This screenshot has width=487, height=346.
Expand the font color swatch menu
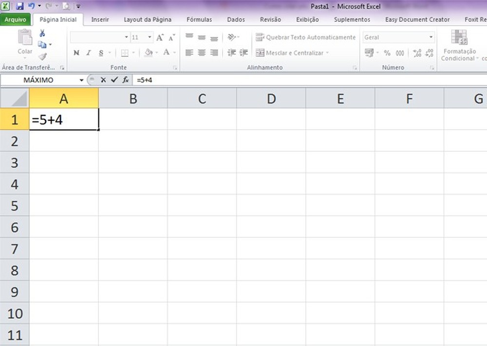tap(174, 52)
